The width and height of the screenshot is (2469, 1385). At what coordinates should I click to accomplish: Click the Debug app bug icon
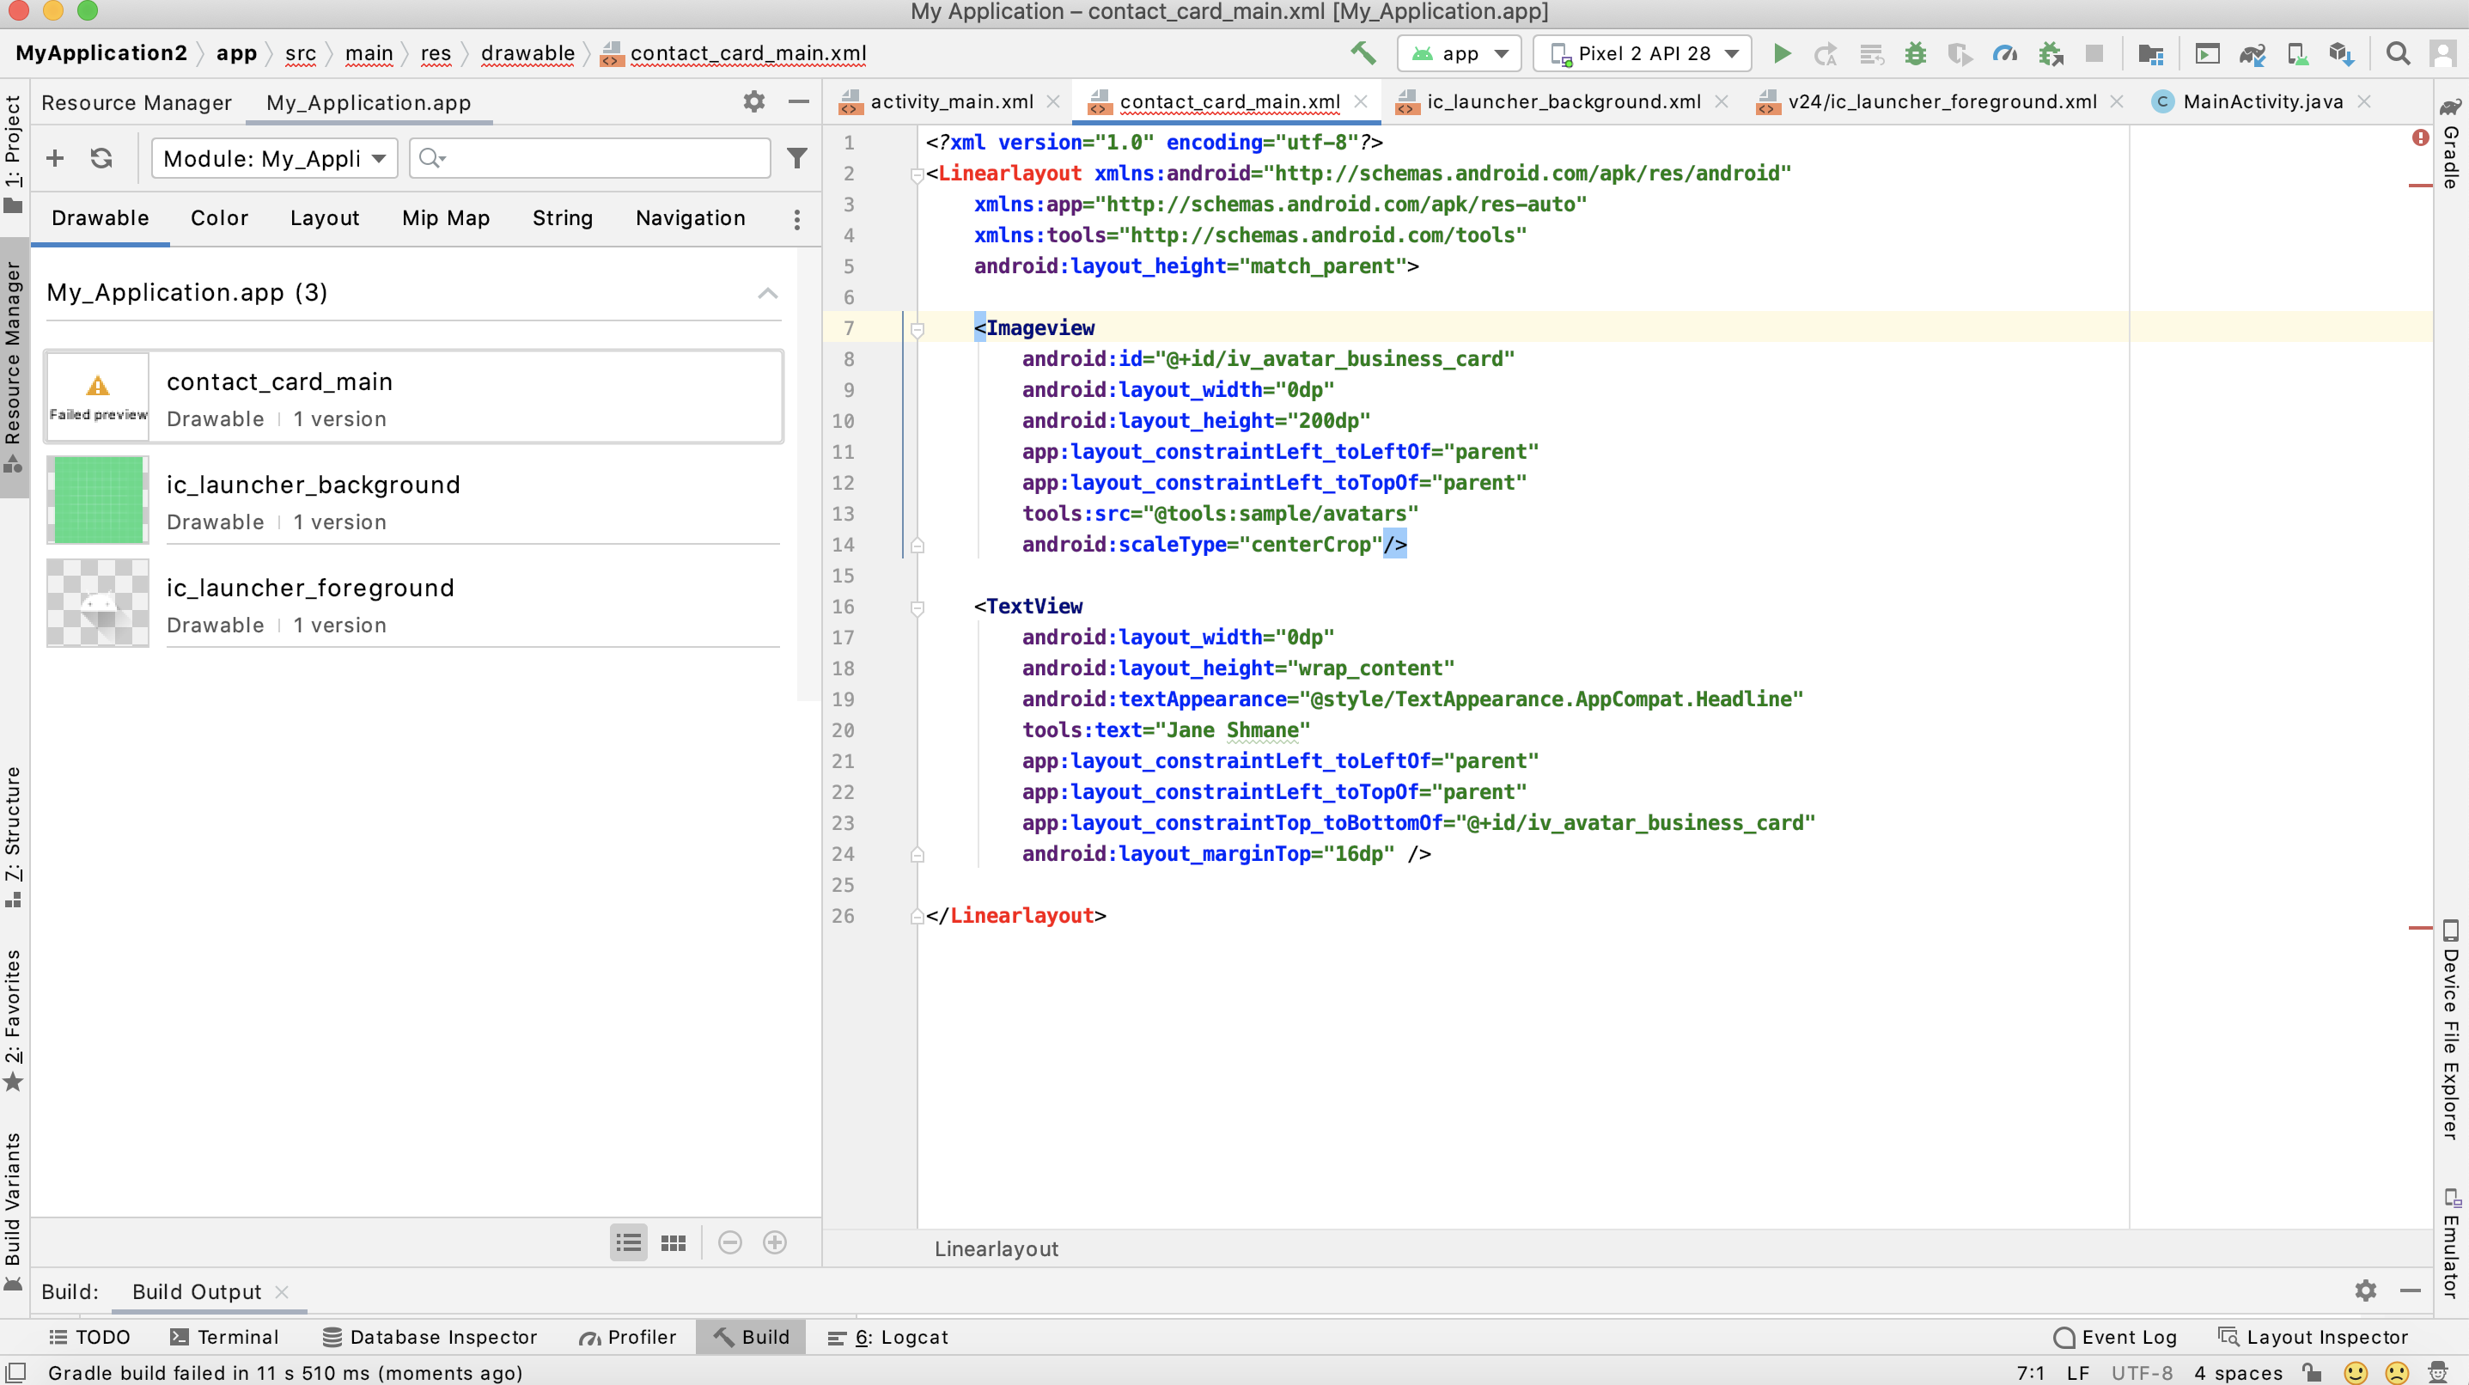pos(1914,53)
